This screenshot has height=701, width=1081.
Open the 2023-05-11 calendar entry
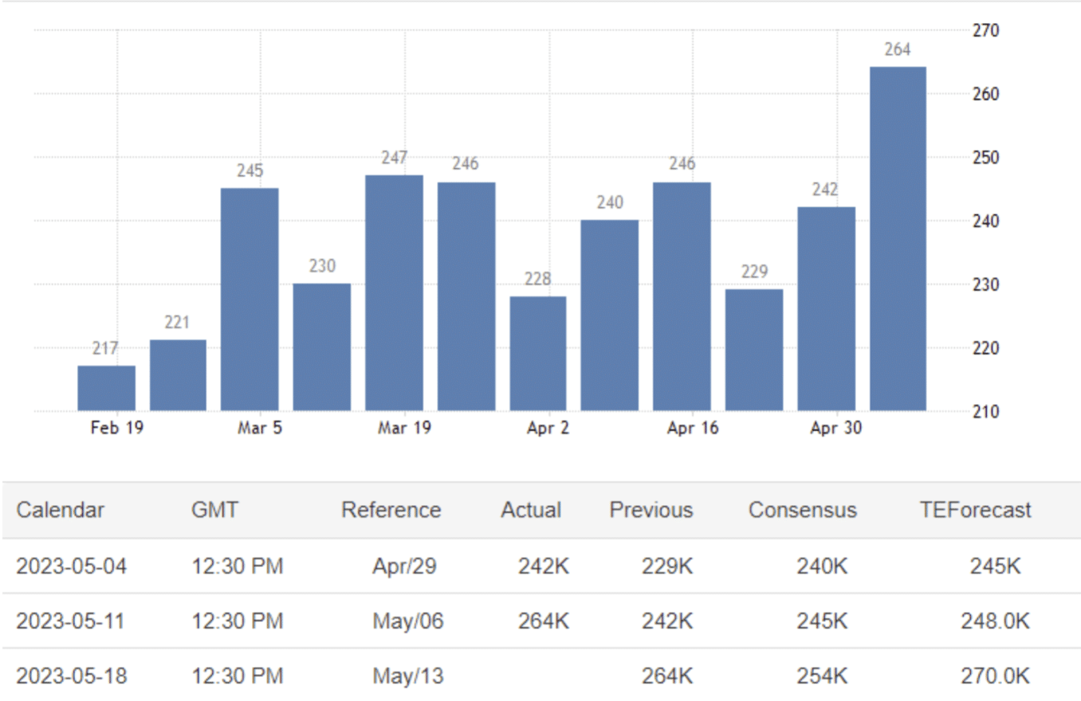71,621
